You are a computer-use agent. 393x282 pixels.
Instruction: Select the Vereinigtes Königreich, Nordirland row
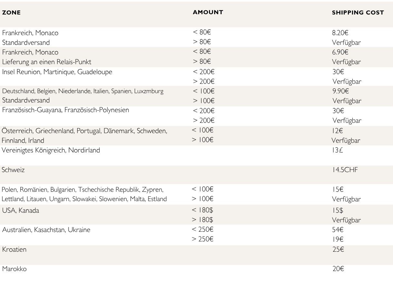pos(51,150)
